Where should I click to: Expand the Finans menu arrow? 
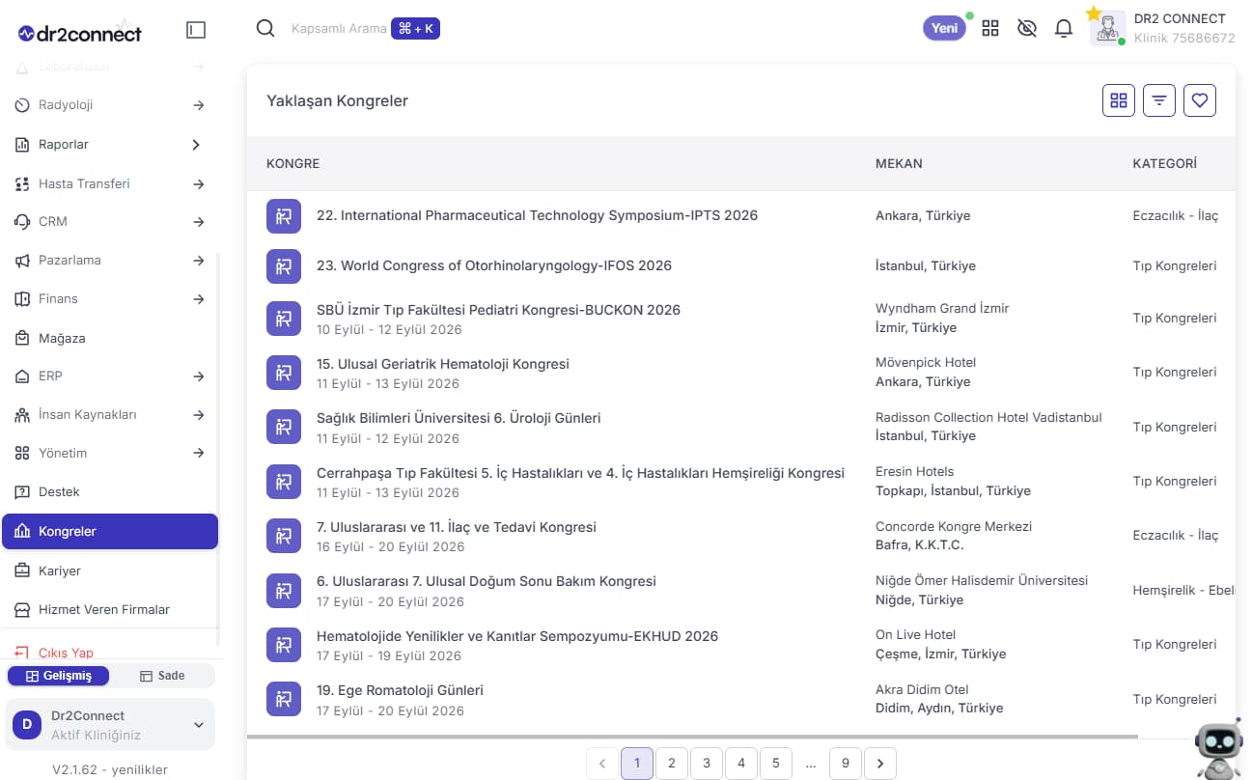click(x=198, y=299)
